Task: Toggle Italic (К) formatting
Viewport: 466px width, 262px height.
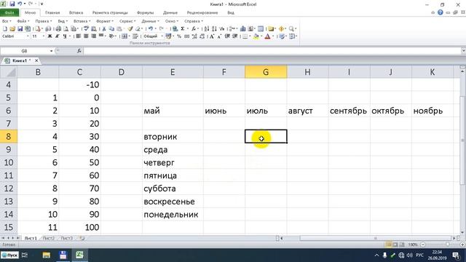Action: [57, 36]
